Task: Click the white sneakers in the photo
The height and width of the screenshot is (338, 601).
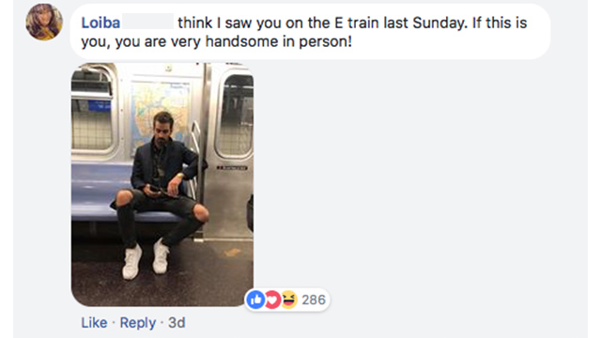Action: click(146, 259)
